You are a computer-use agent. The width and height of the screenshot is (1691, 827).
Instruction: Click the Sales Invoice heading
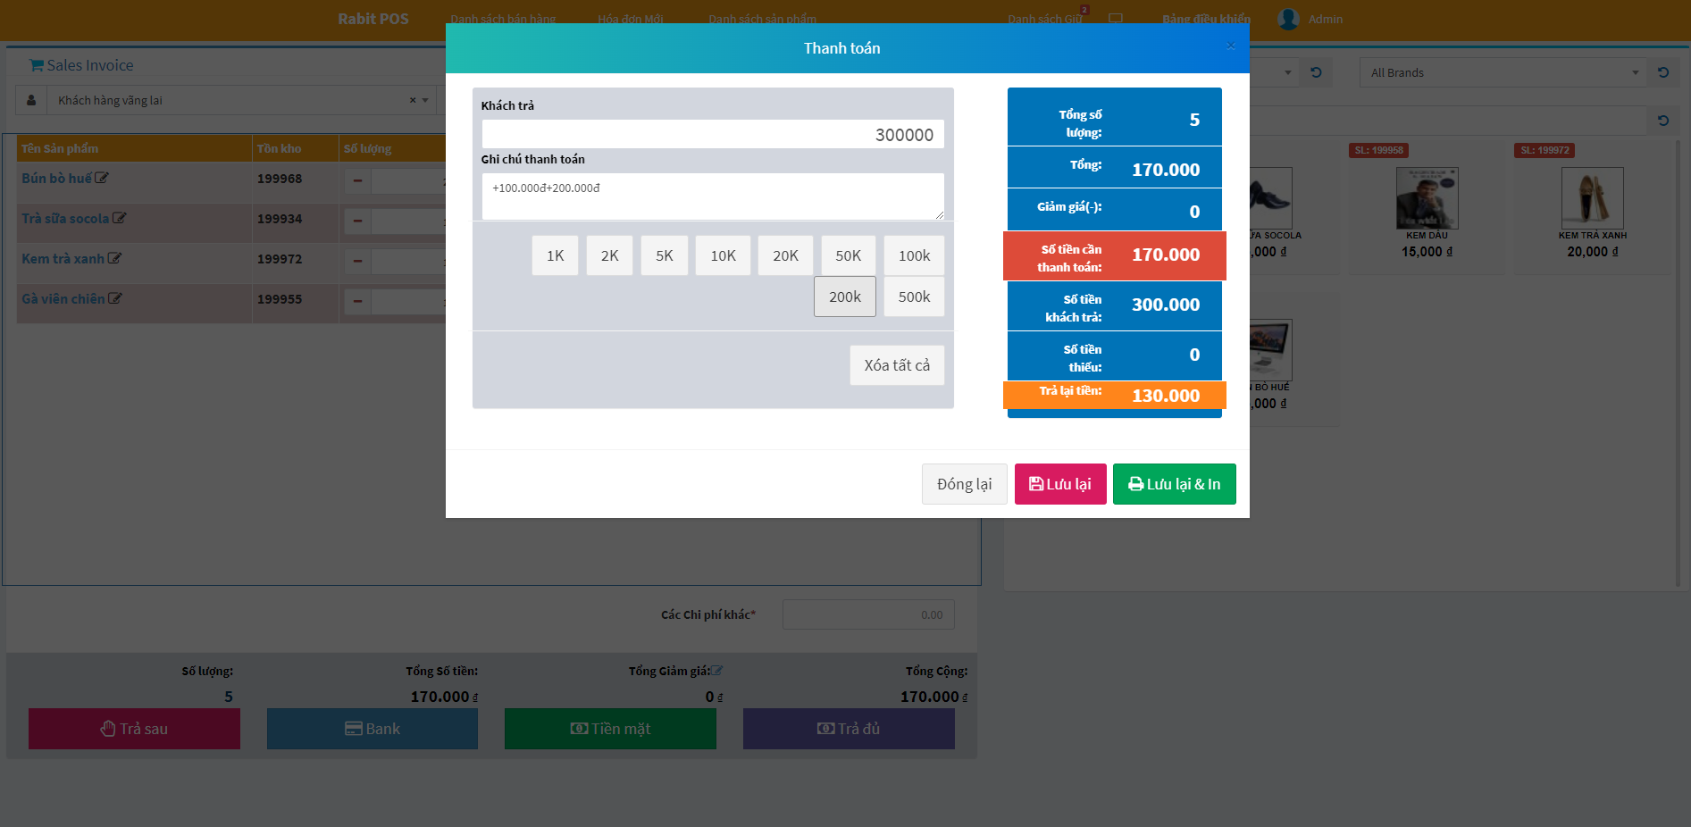(x=81, y=65)
